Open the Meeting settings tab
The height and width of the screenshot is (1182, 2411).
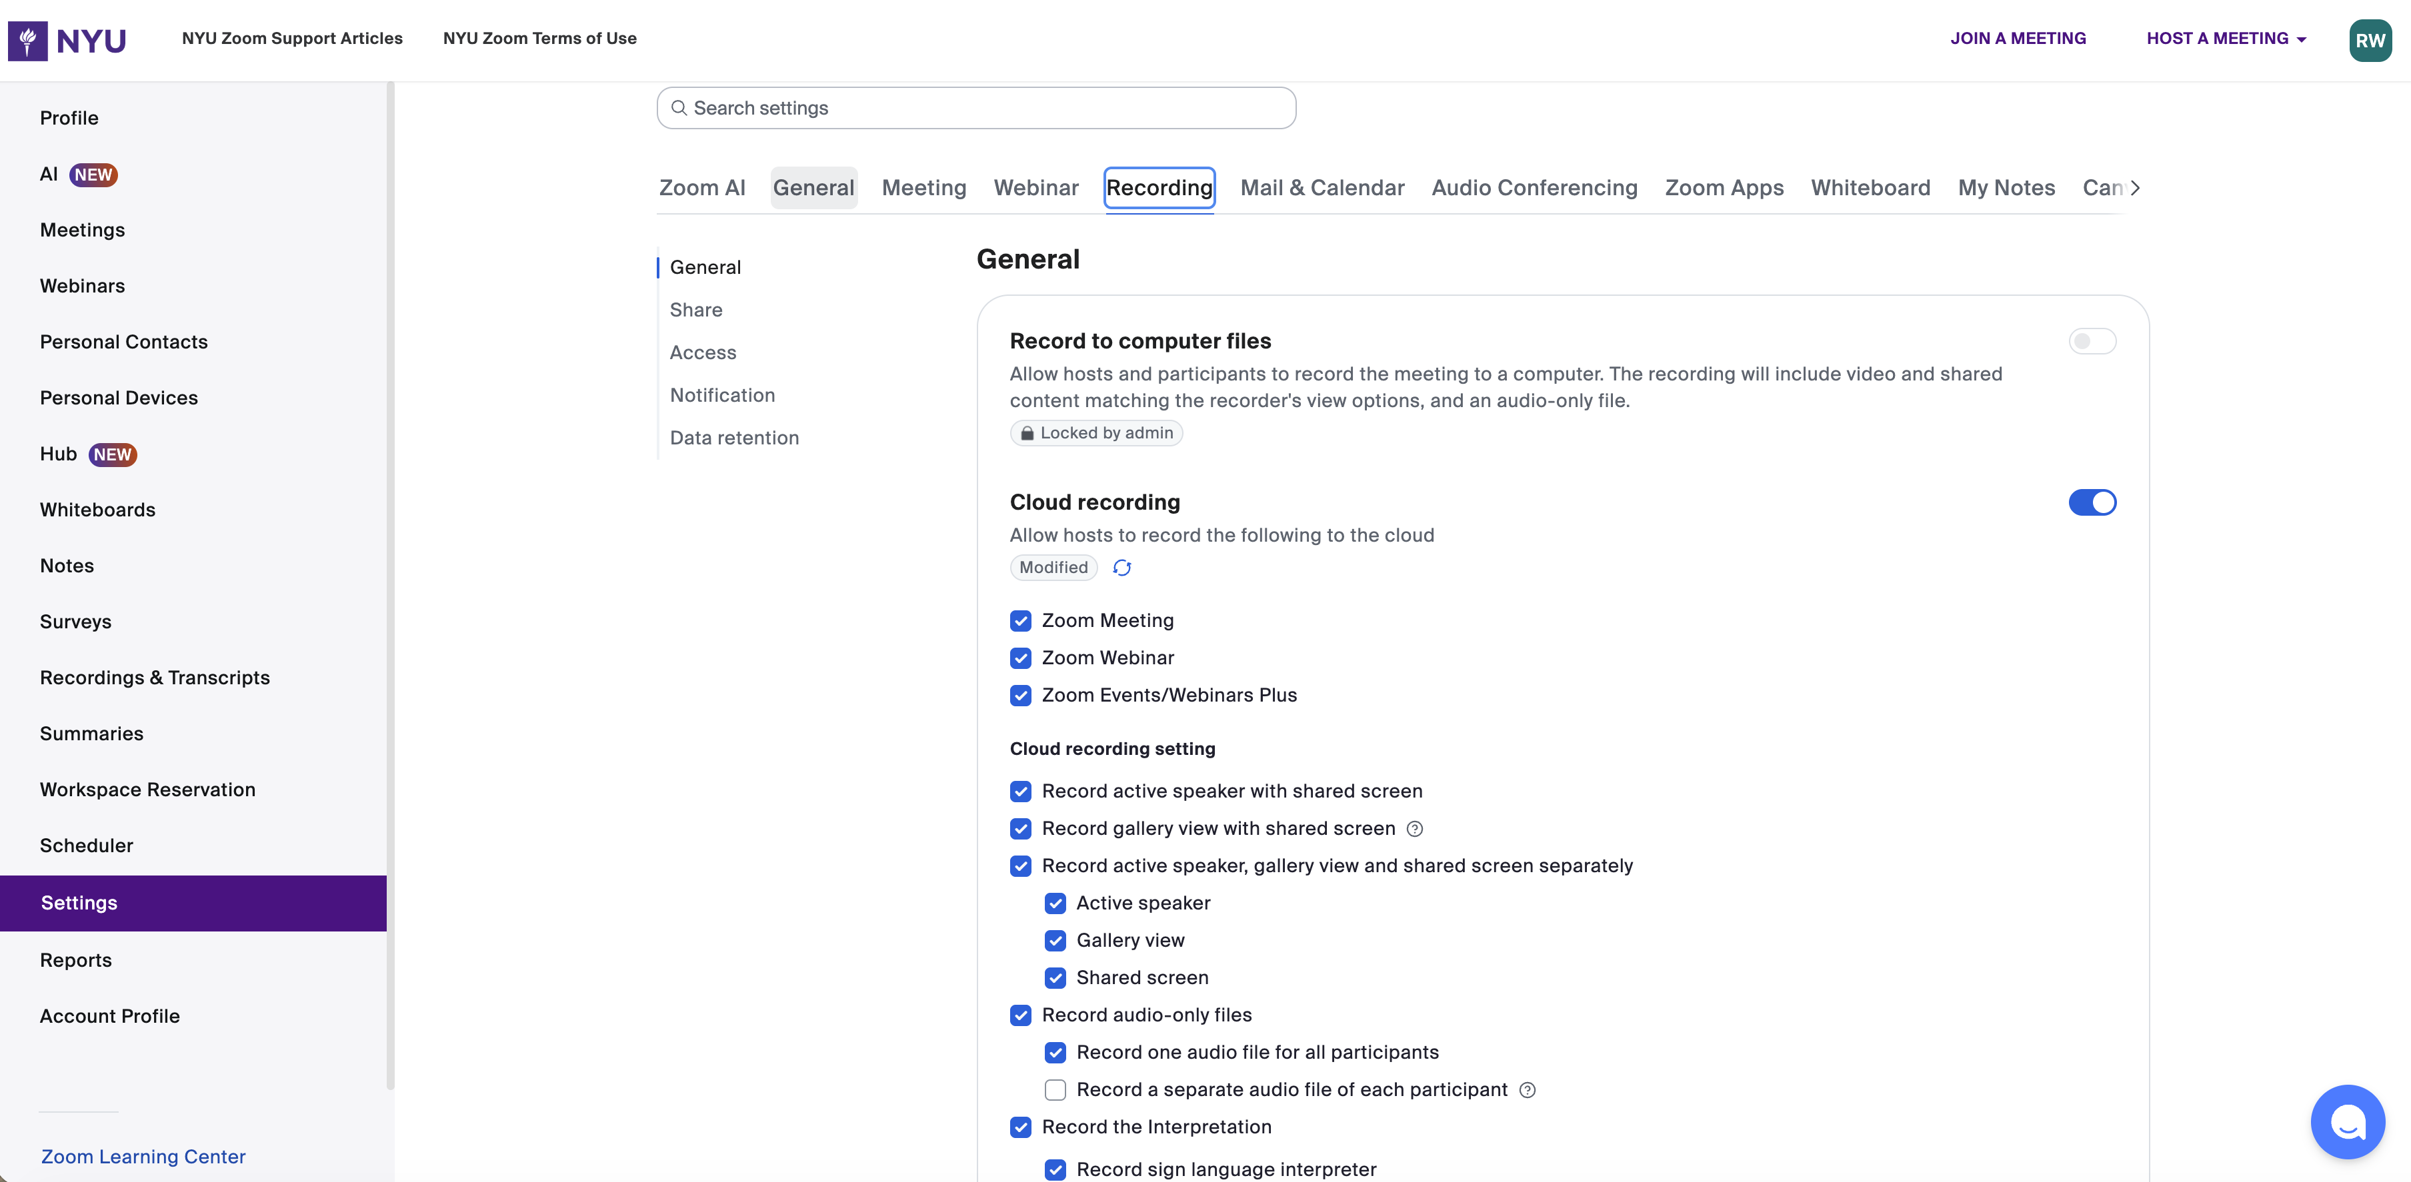(x=923, y=188)
